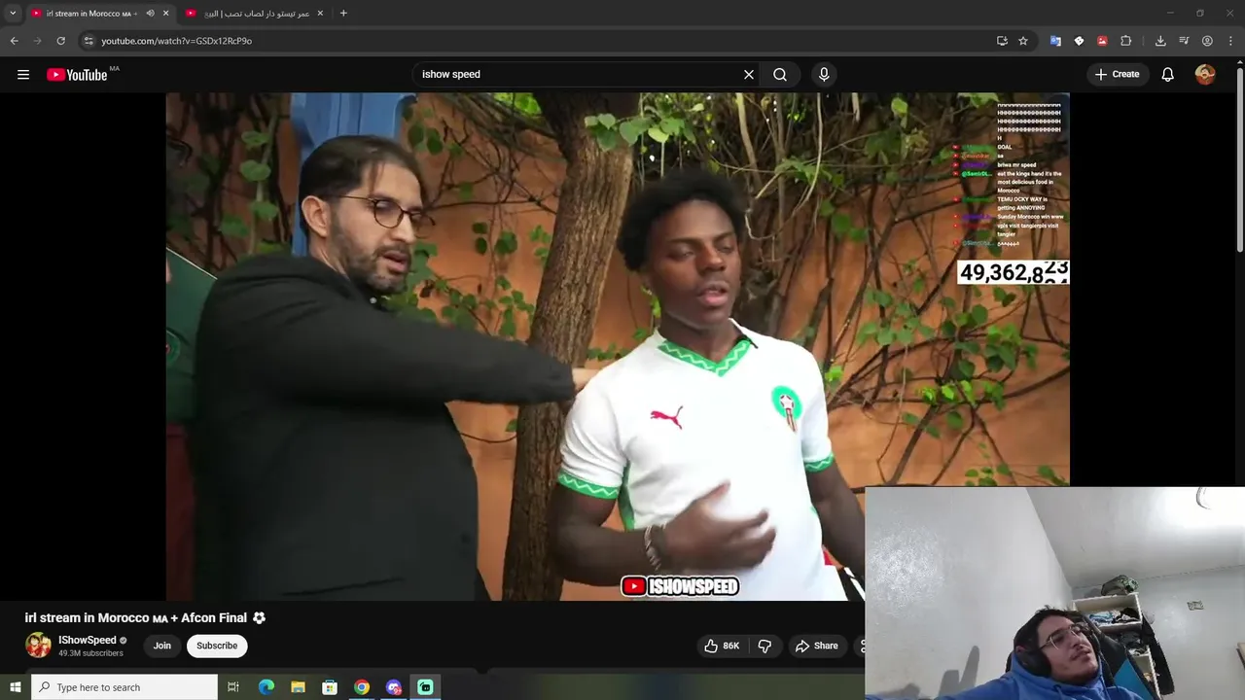Switch to Google Chrome on taskbar
The height and width of the screenshot is (700, 1245).
pos(362,687)
